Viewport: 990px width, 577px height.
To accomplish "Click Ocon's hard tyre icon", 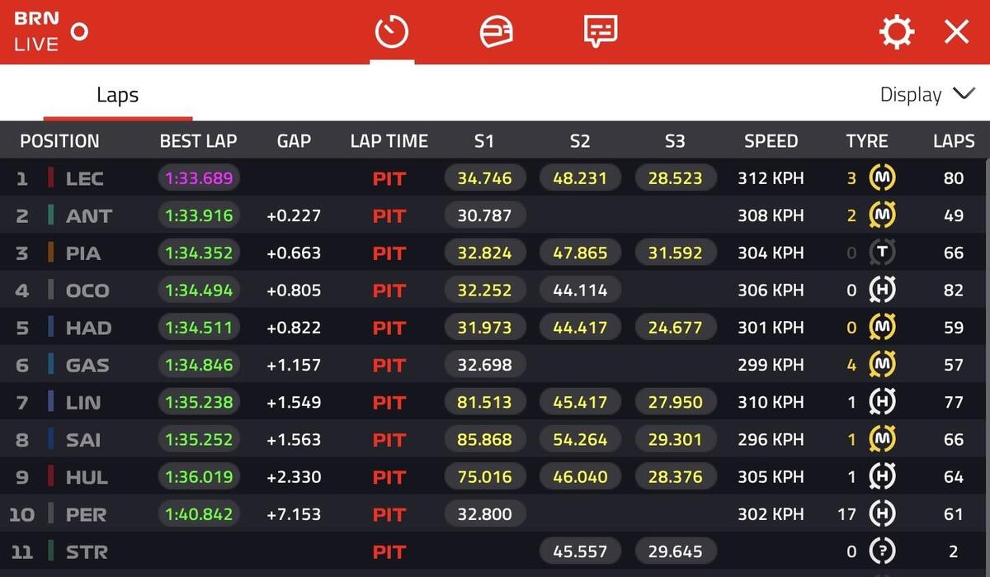I will tap(883, 290).
